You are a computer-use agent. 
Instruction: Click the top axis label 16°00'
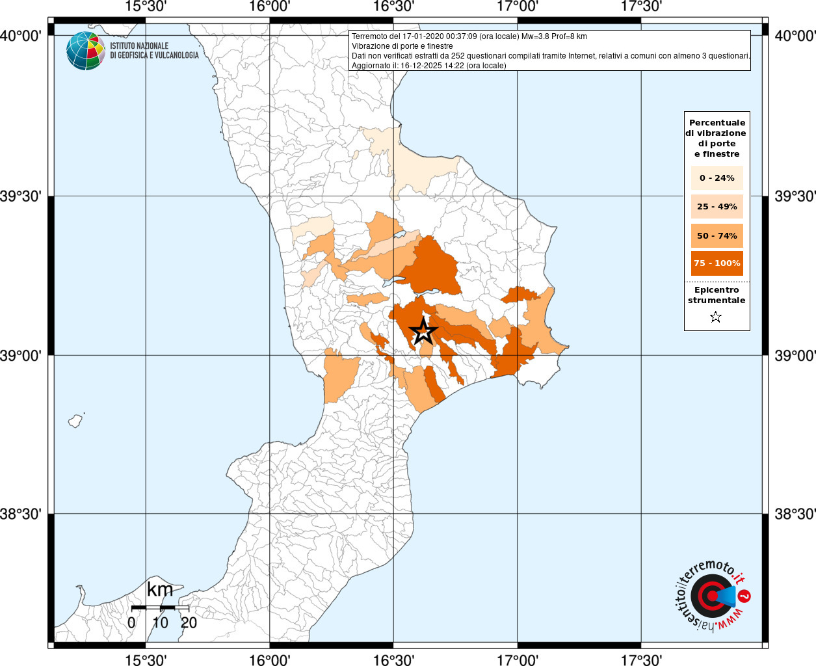(269, 7)
